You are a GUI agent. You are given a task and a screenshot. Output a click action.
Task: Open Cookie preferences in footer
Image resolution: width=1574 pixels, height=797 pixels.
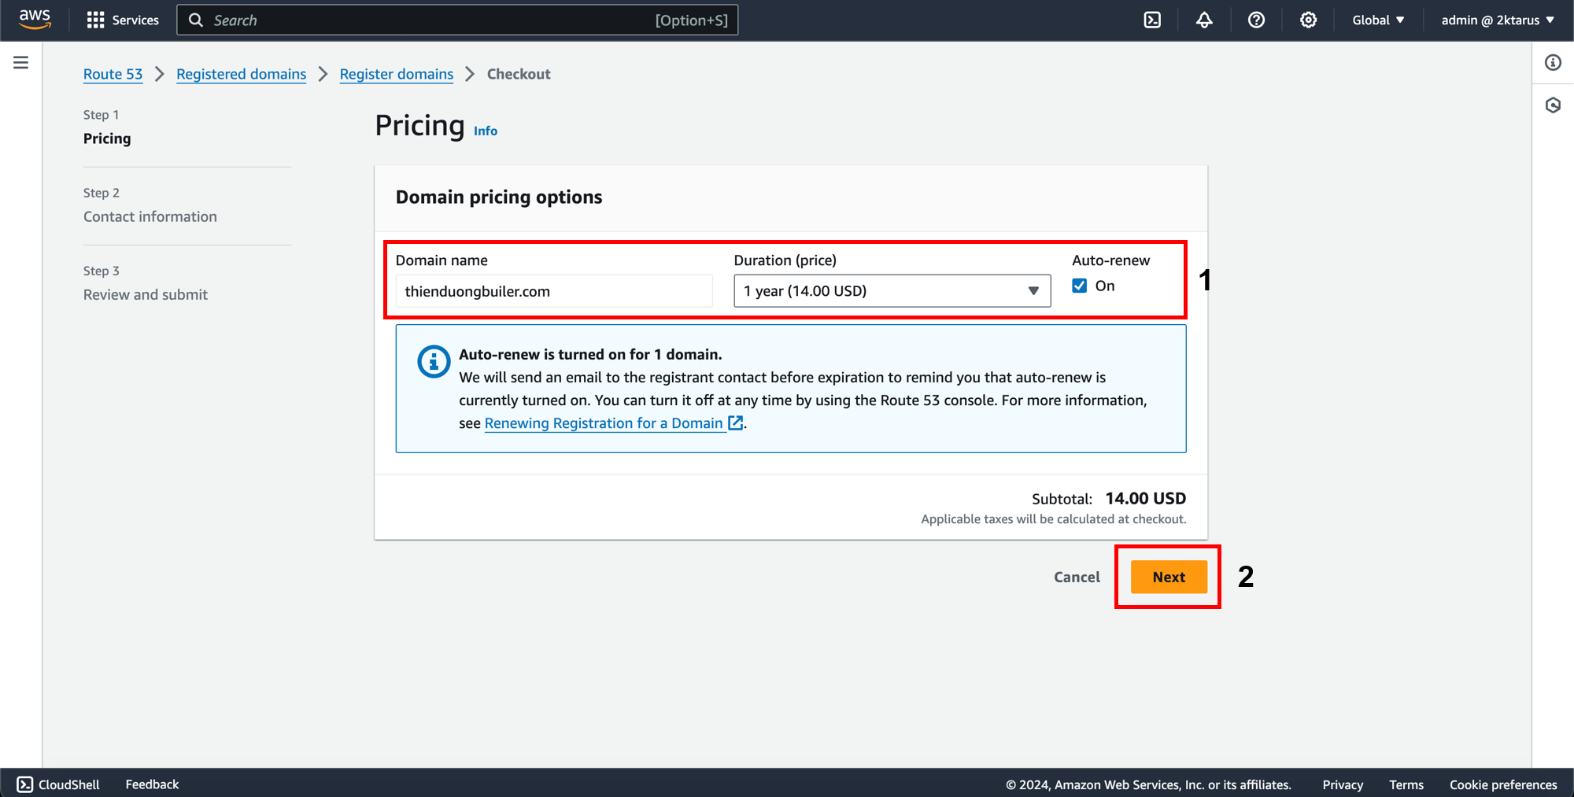pos(1503,784)
